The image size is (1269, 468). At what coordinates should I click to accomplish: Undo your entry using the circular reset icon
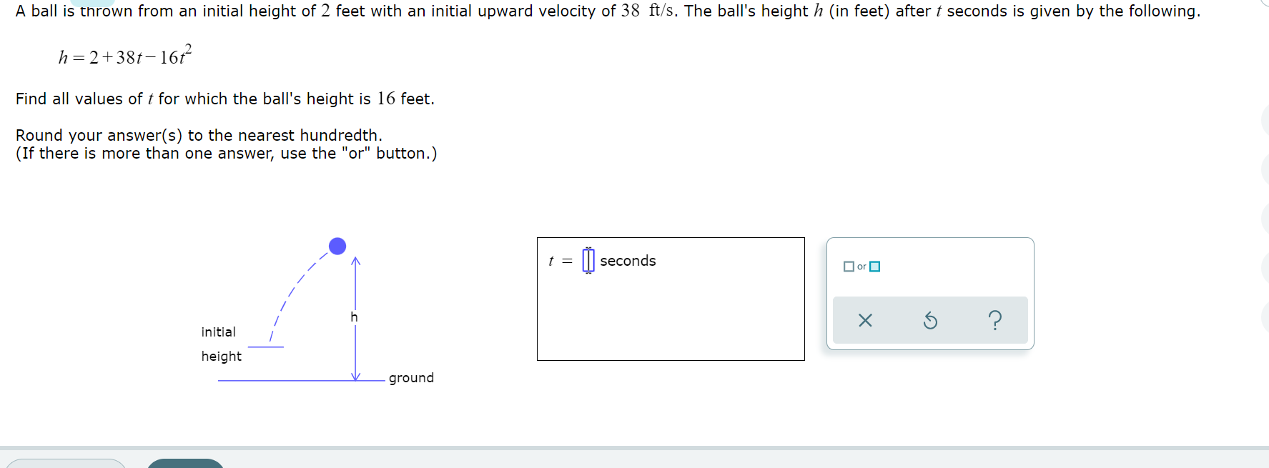coord(929,321)
